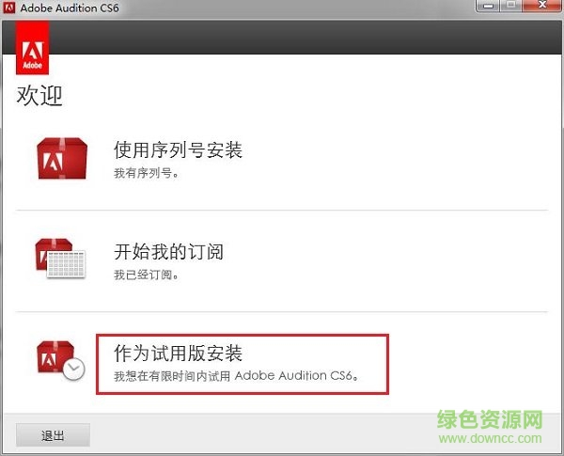Click the 我已经订阅。 subtitle text

click(x=146, y=275)
